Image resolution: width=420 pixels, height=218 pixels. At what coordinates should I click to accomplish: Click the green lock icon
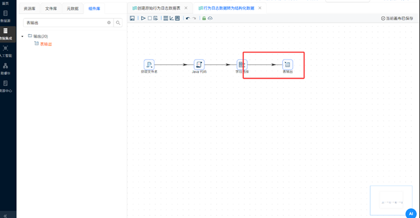point(204,18)
